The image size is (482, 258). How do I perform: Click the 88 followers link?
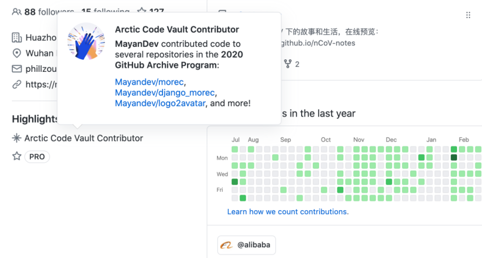[49, 12]
